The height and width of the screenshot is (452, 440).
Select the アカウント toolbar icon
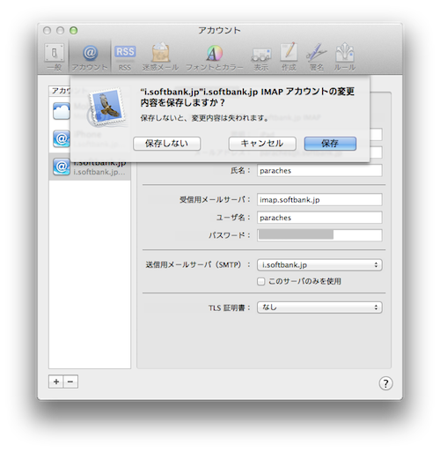click(x=90, y=57)
